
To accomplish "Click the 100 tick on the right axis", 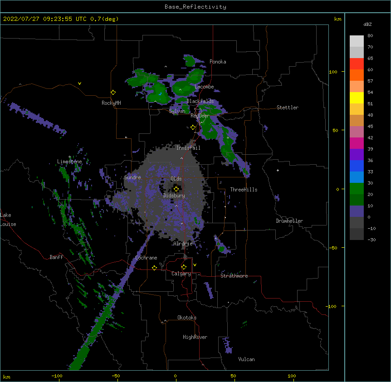I will point(333,72).
